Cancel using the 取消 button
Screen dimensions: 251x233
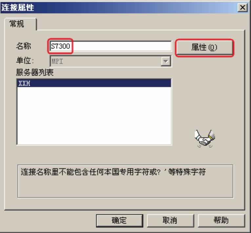[x=170, y=220]
